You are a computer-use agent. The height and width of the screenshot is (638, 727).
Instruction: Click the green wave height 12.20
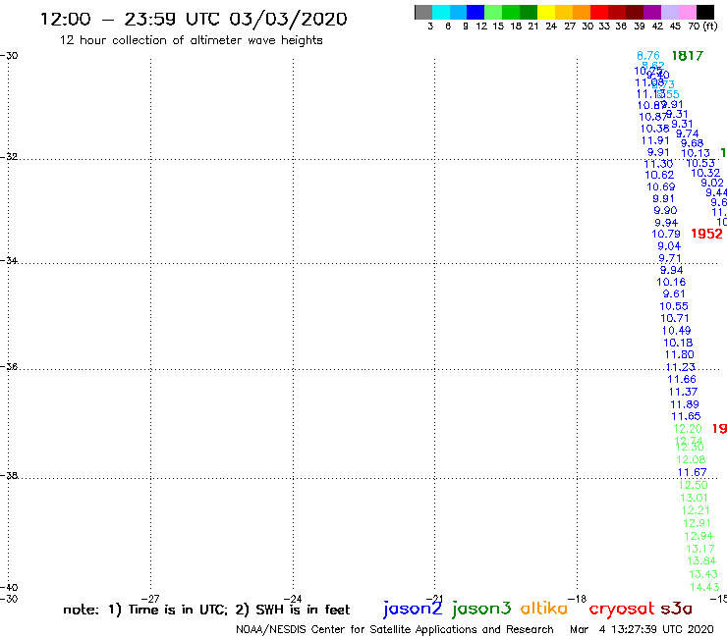(688, 429)
